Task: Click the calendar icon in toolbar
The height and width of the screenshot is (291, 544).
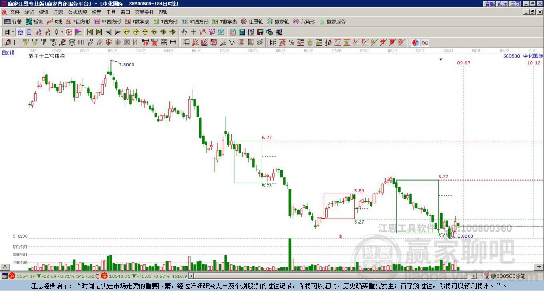Action: (x=233, y=32)
